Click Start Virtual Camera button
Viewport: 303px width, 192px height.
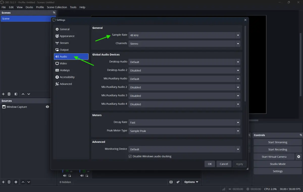274,157
